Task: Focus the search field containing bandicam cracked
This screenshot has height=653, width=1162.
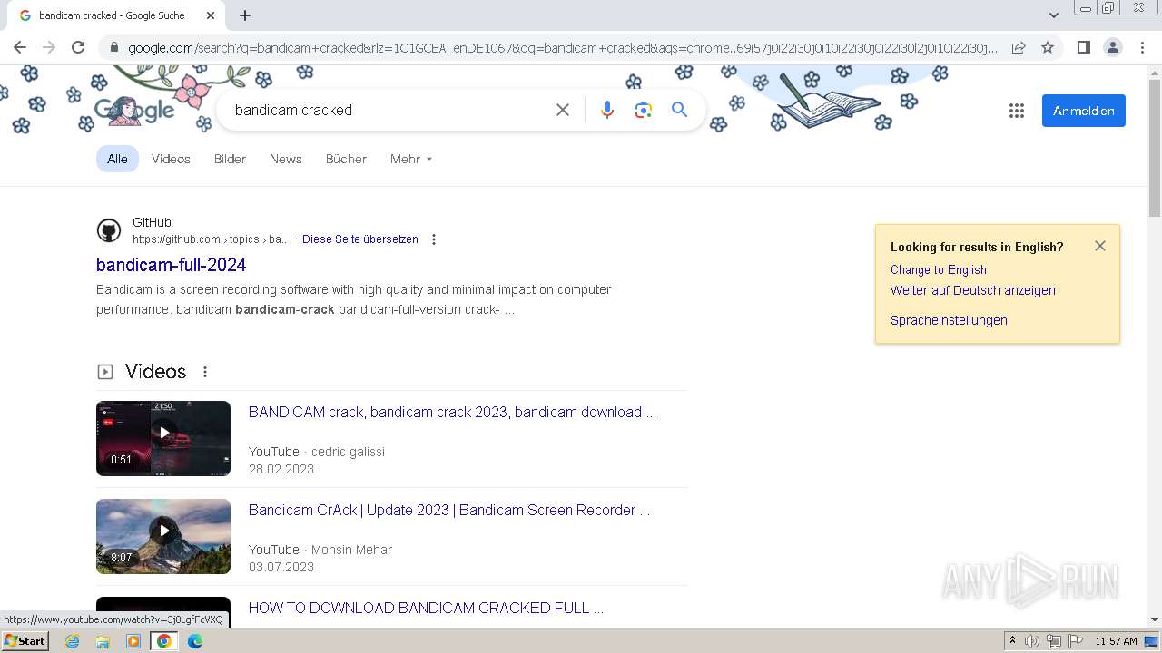Action: tap(386, 110)
